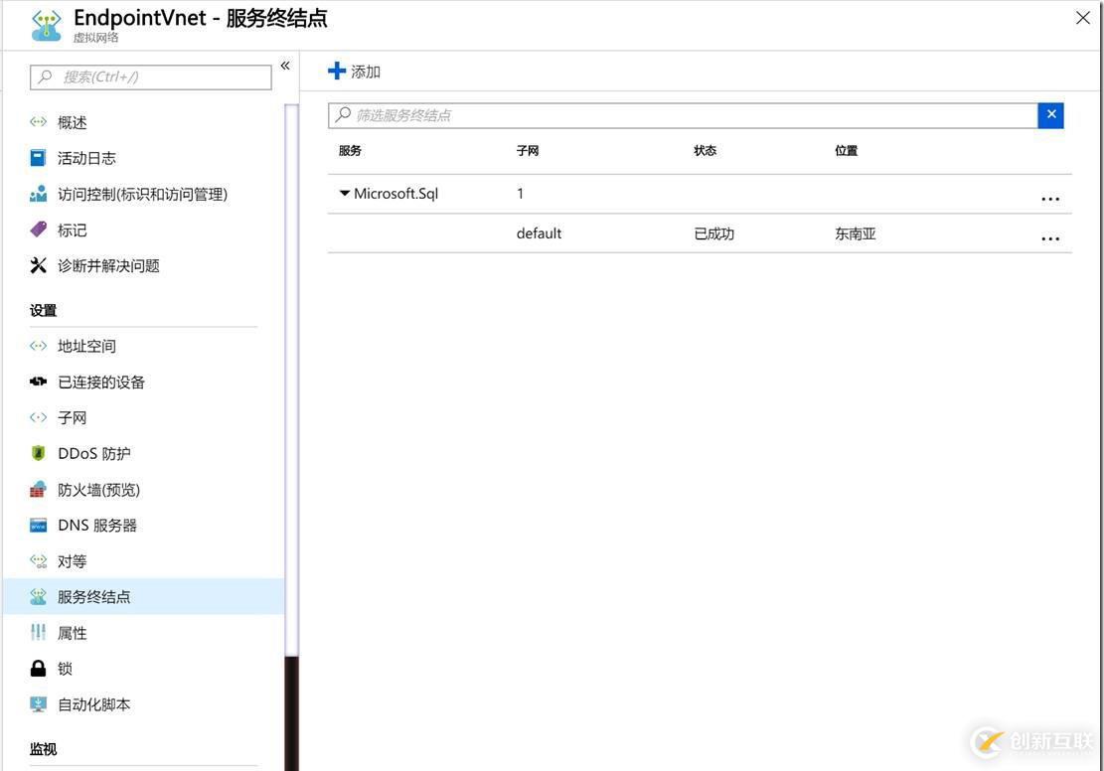Open 标记 menu entry

(73, 231)
